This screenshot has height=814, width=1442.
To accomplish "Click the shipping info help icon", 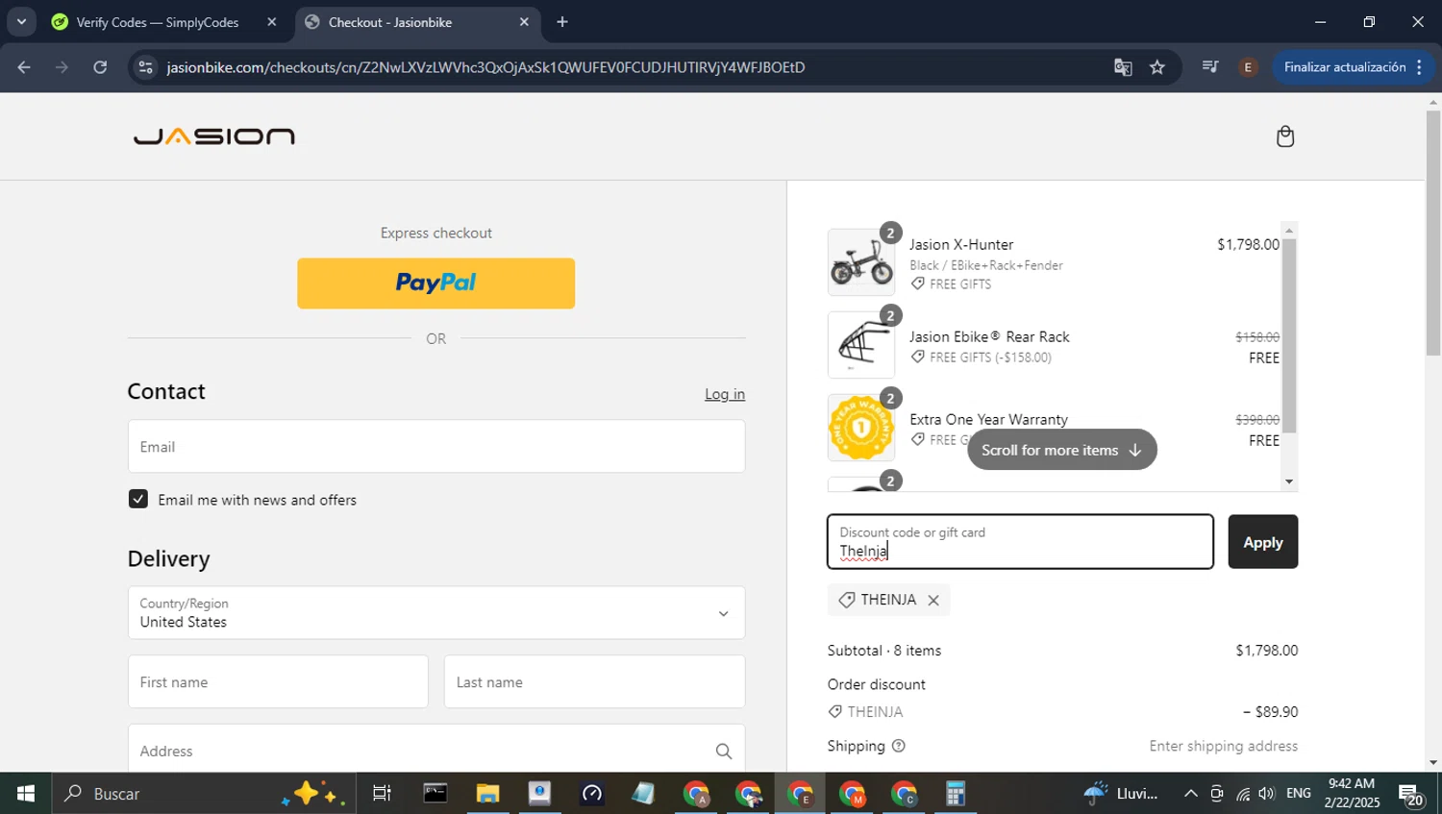I will pyautogui.click(x=898, y=746).
